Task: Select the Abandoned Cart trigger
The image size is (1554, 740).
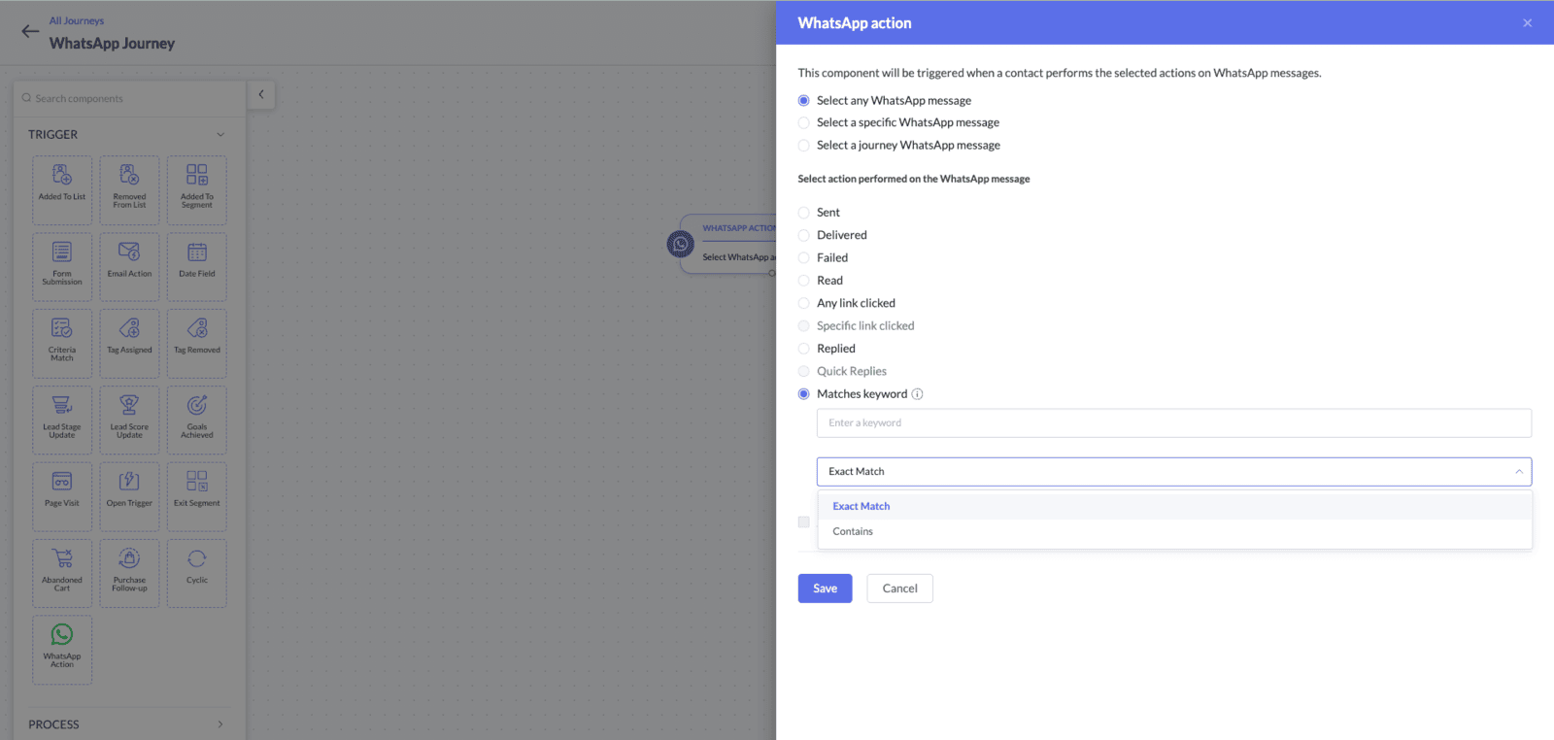Action: [x=62, y=574]
